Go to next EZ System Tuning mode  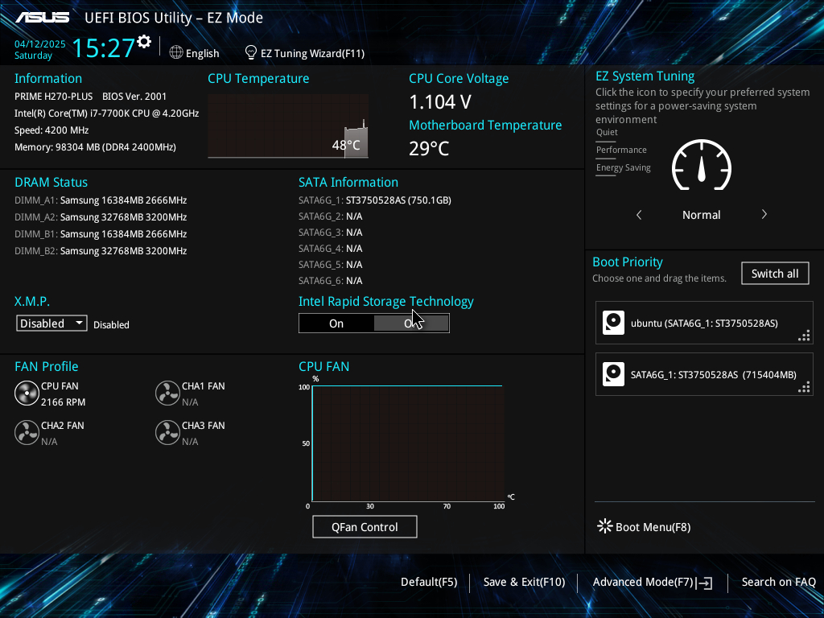point(764,214)
